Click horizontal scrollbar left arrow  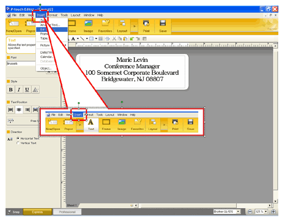coord(136,205)
